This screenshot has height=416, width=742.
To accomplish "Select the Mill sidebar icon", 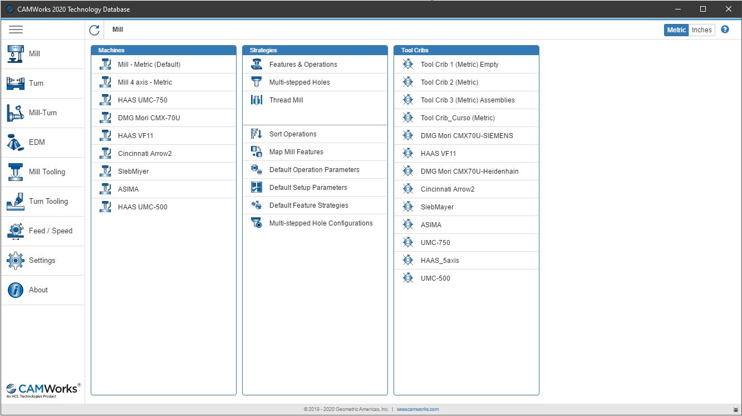I will (x=16, y=54).
